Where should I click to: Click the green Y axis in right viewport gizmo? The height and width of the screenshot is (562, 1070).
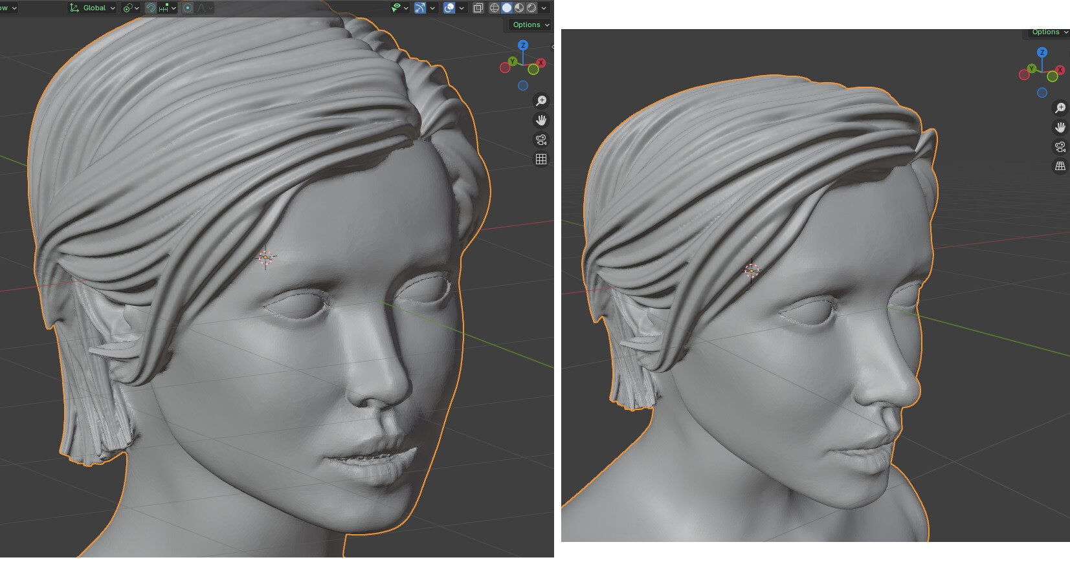coord(1032,69)
